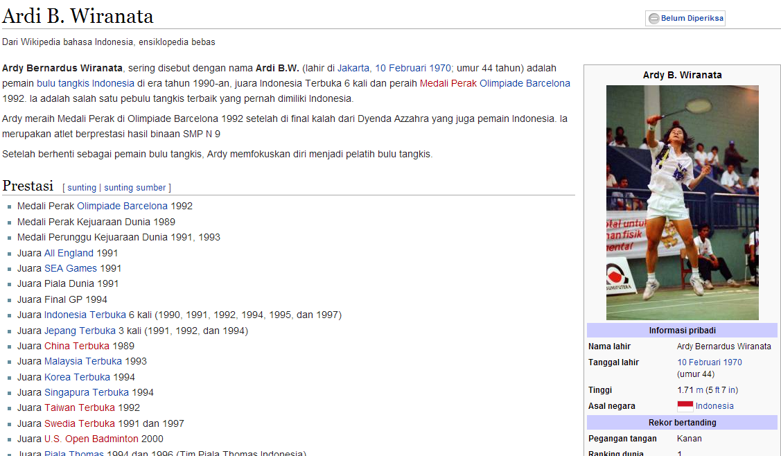Open the 10 Februari 1970 intro link
This screenshot has width=781, height=456.
(x=413, y=69)
